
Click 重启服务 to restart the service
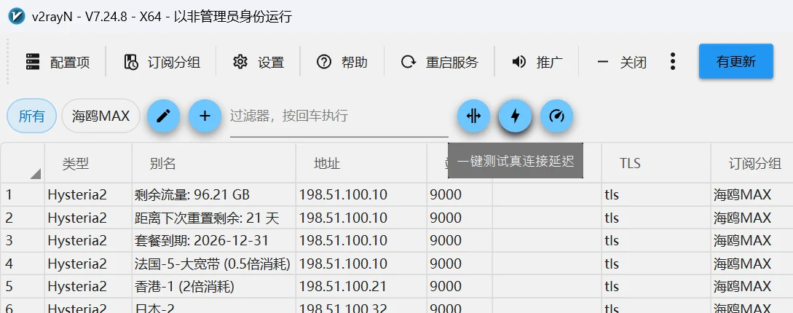tap(440, 62)
